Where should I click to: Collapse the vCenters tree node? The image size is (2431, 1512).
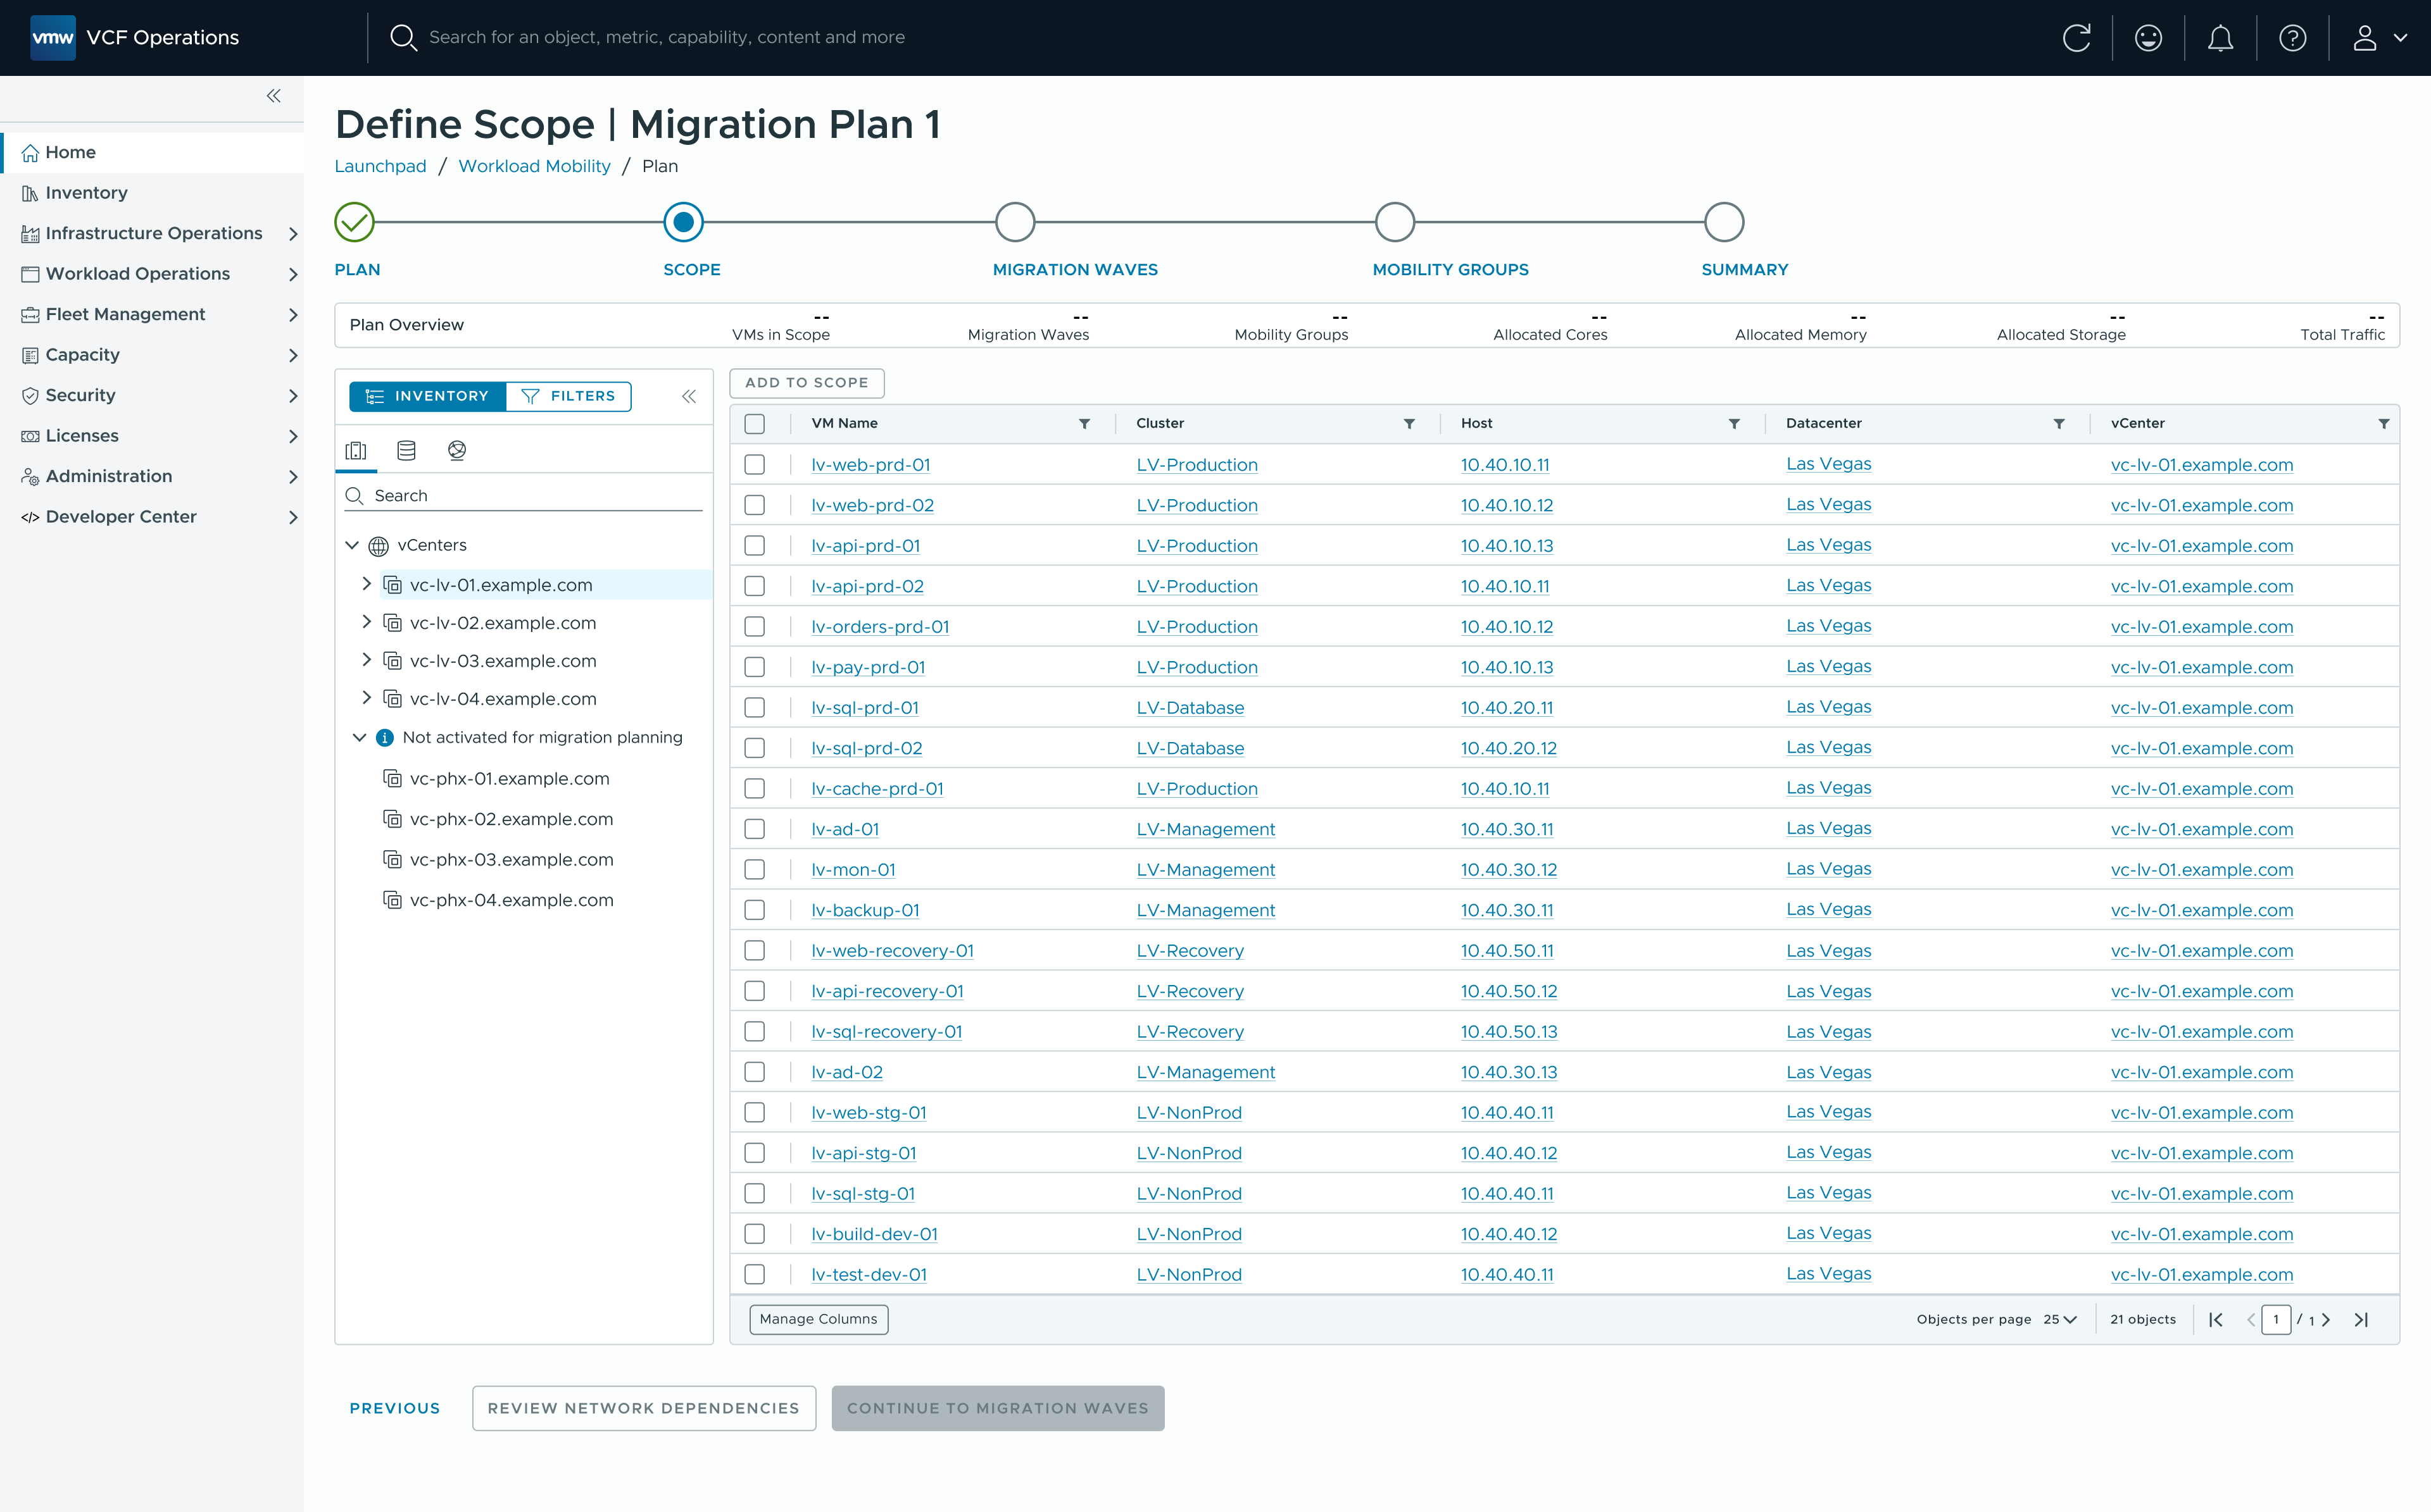[352, 545]
